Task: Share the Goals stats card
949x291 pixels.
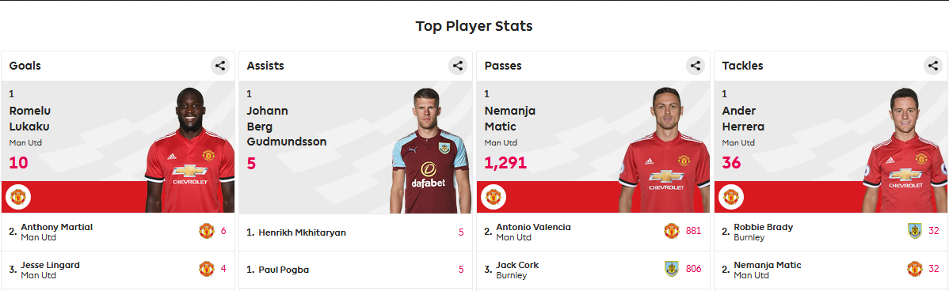Action: (x=220, y=66)
